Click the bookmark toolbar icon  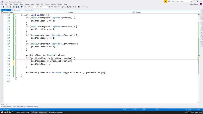click(x=79, y=7)
